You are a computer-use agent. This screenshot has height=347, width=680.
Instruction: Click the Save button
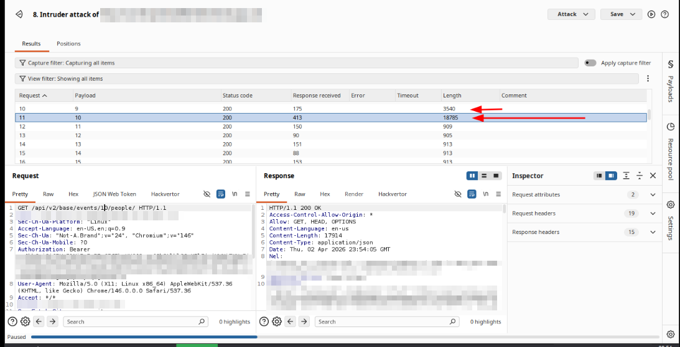click(620, 14)
